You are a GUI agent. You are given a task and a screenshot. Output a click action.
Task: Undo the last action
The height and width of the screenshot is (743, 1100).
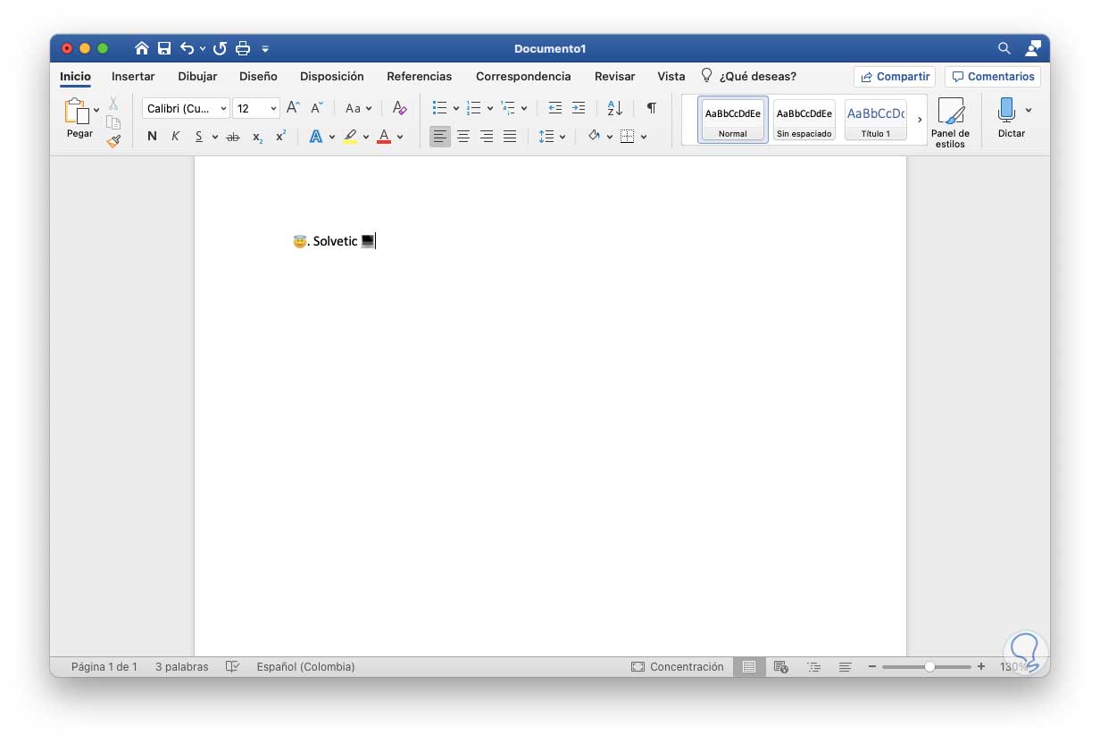pos(187,48)
